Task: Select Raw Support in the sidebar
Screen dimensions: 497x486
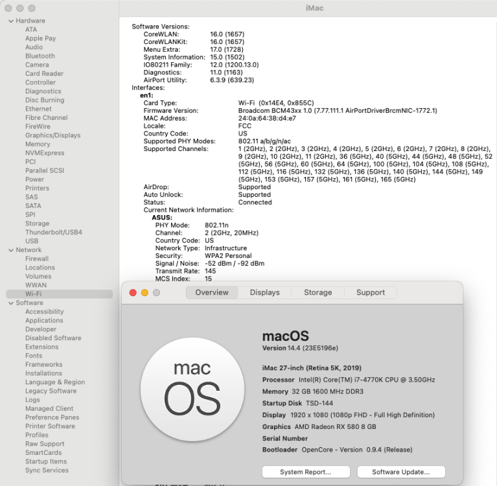Action: tap(45, 444)
